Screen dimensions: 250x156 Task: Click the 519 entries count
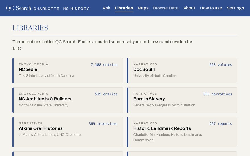(106, 94)
